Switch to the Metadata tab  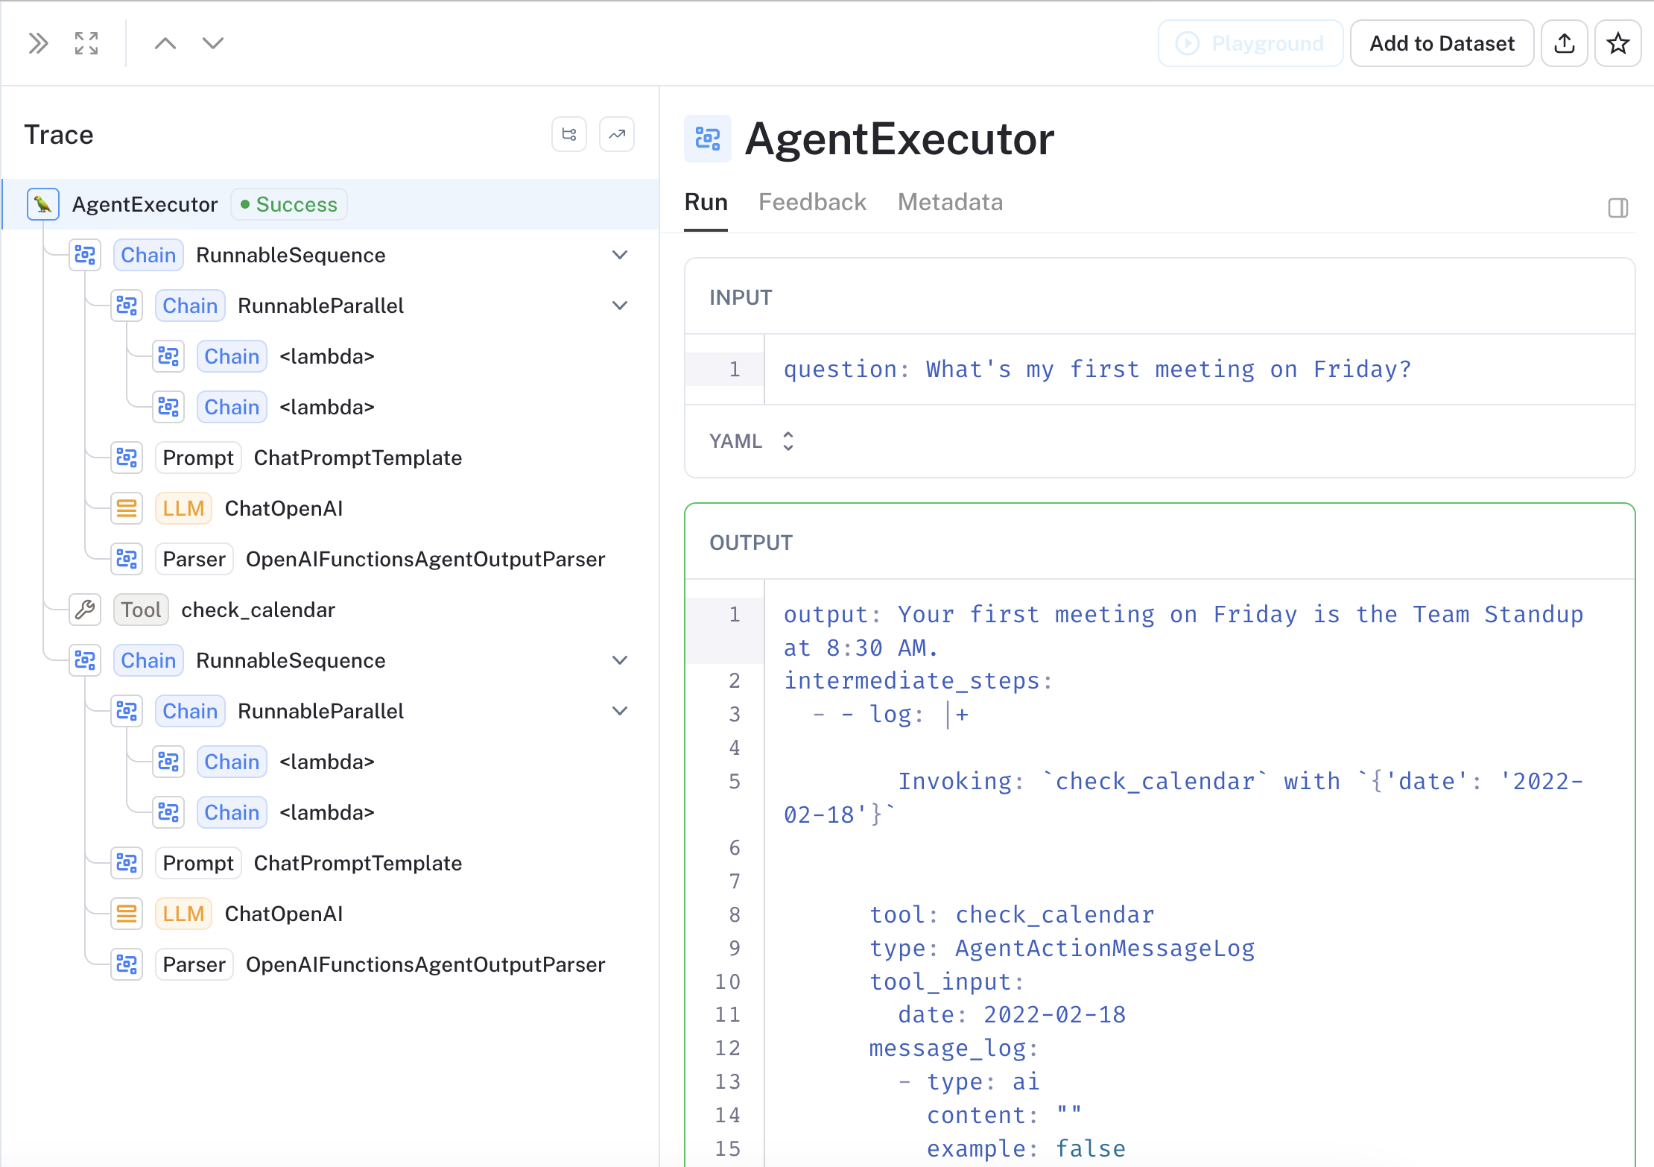[950, 203]
